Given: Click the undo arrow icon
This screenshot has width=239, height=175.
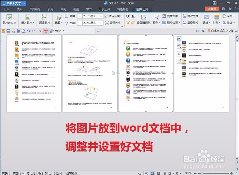Looking at the screenshot, I should point(28,31).
